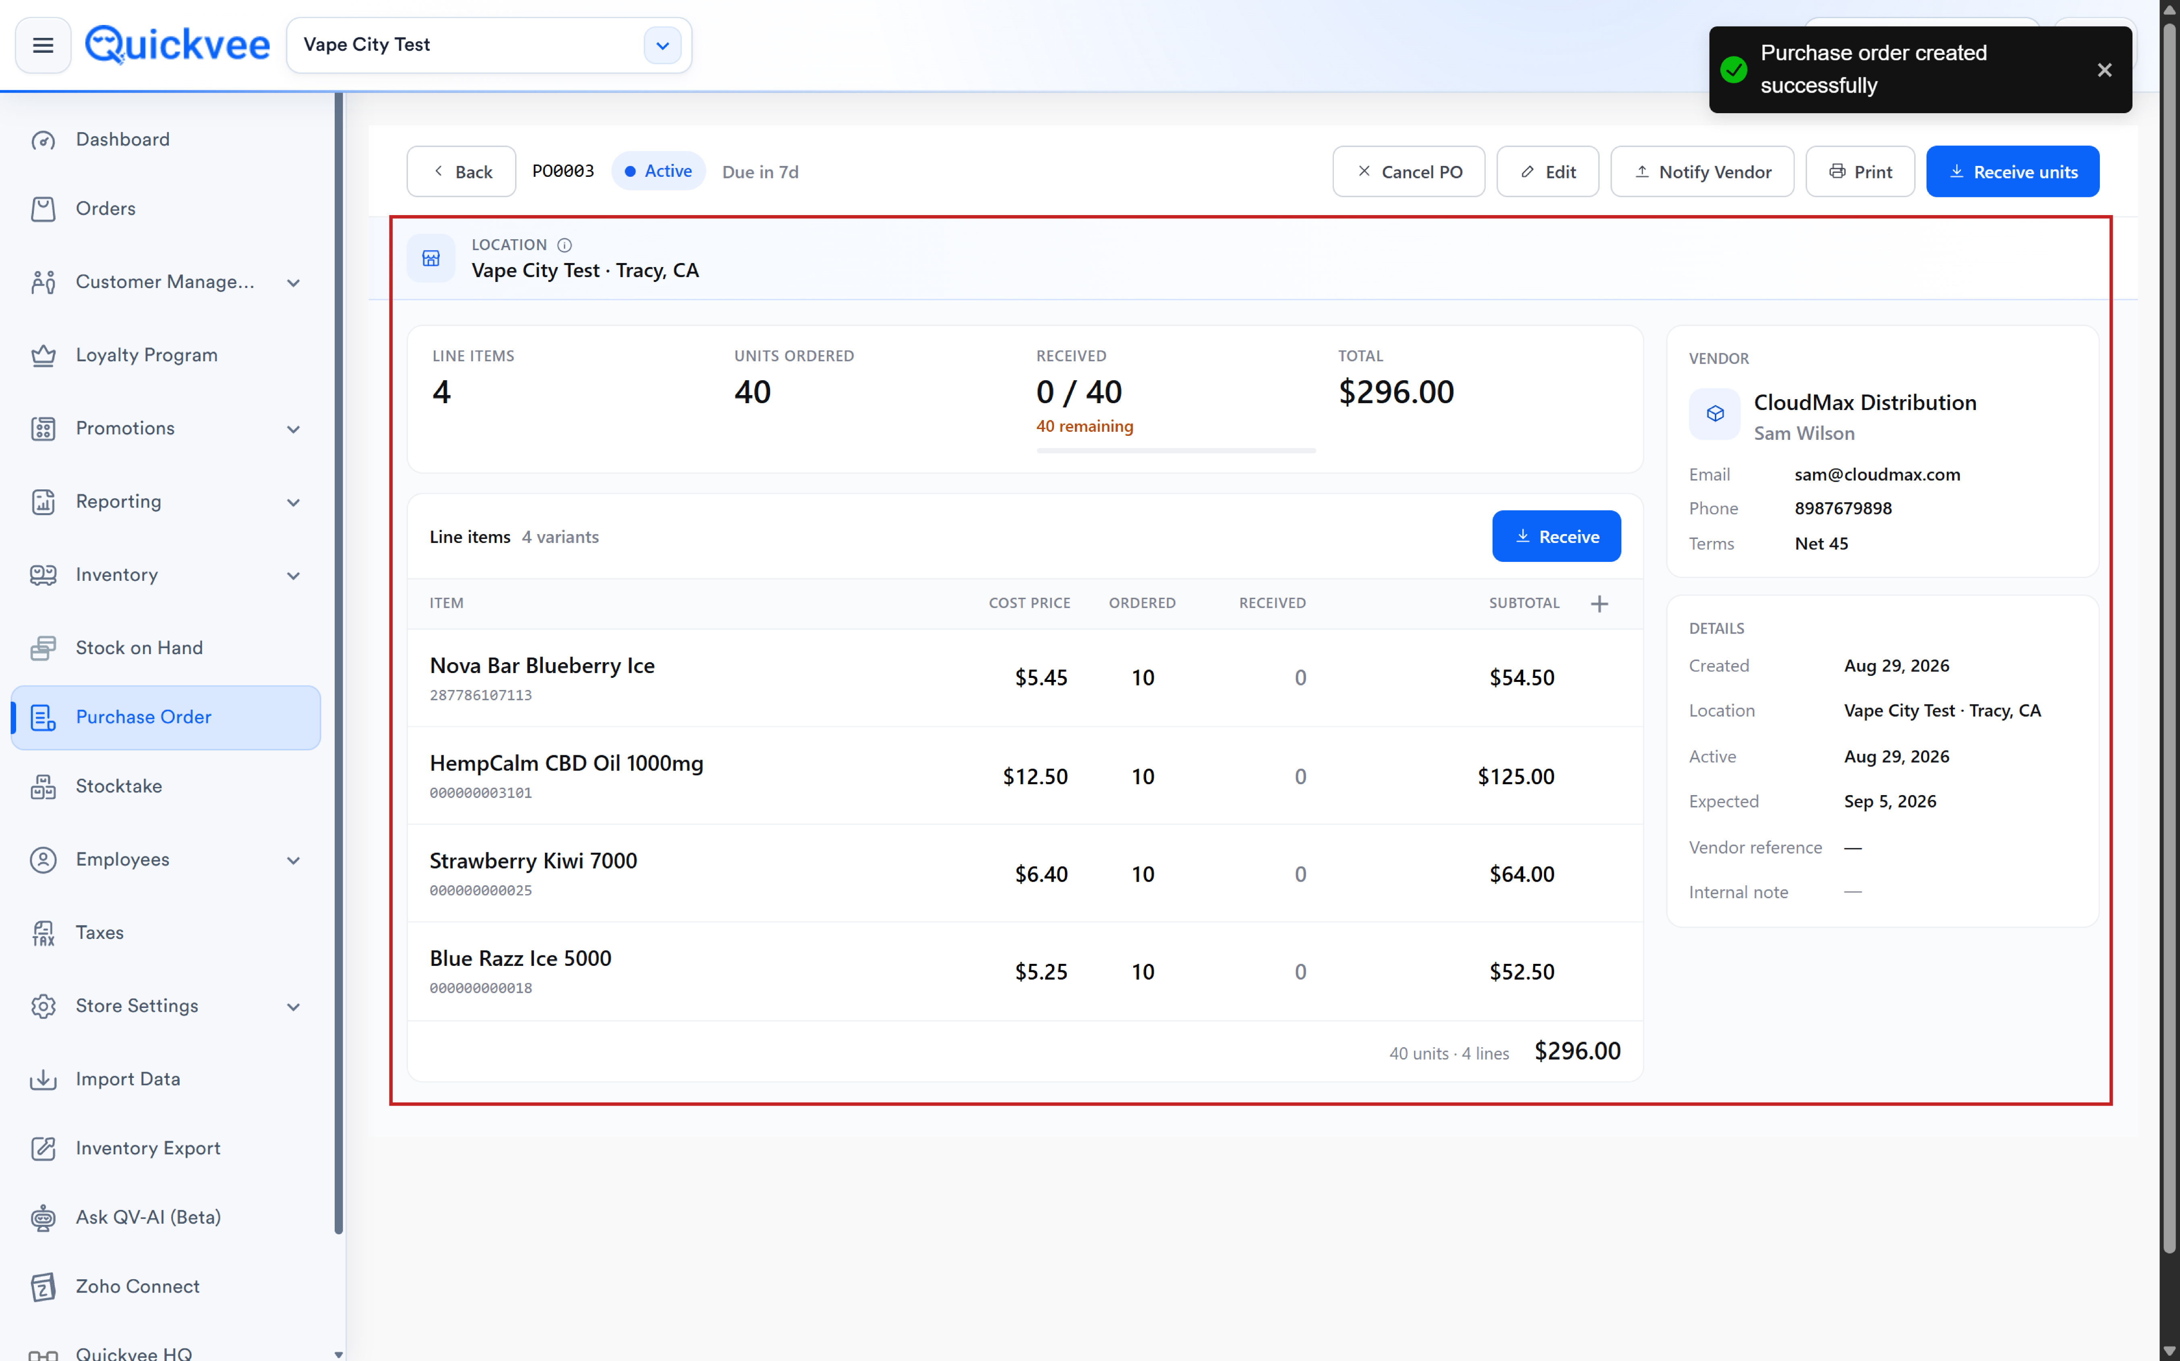This screenshot has width=2180, height=1361.
Task: Click the Location info icon
Action: 564,245
